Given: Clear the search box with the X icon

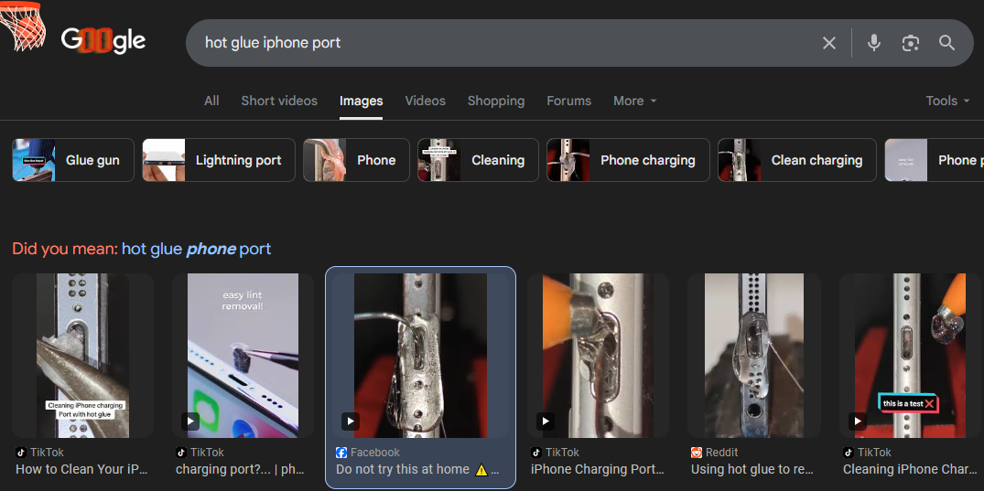Looking at the screenshot, I should point(829,43).
